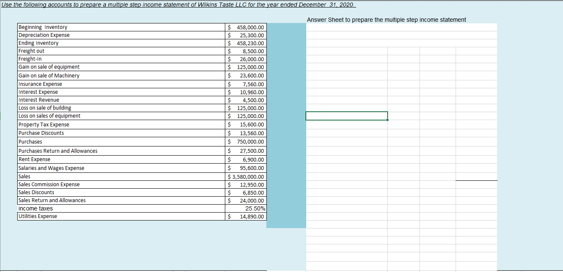Click the 15,600.00 property tax value
Screen dimensions: 563x272
pos(246,125)
